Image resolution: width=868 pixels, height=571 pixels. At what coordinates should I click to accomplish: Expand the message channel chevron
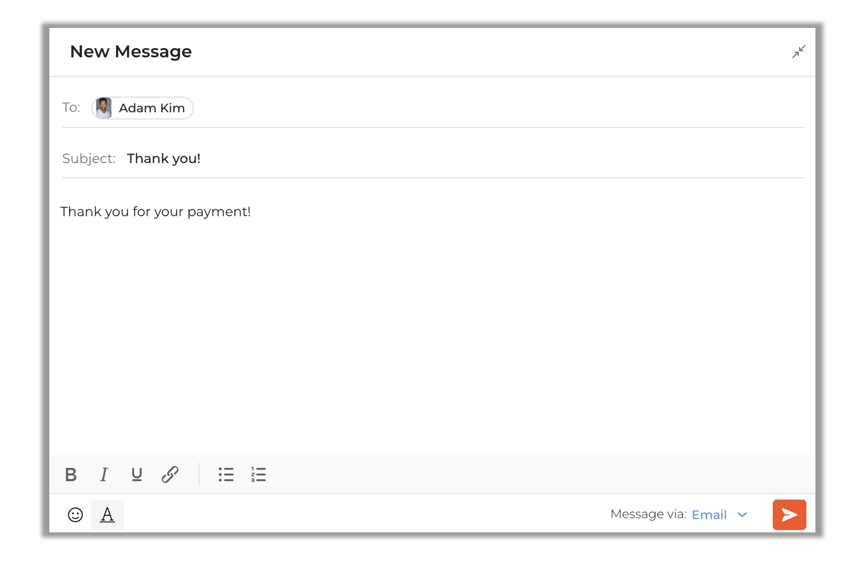point(742,515)
